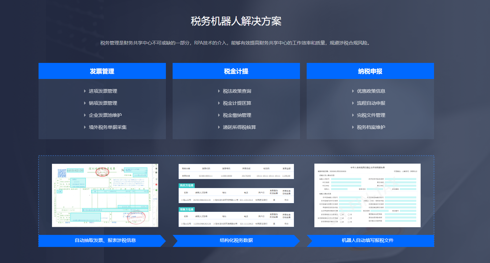The width and height of the screenshot is (490, 263).
Task: Open the invoice sample image
Action: pos(105,196)
